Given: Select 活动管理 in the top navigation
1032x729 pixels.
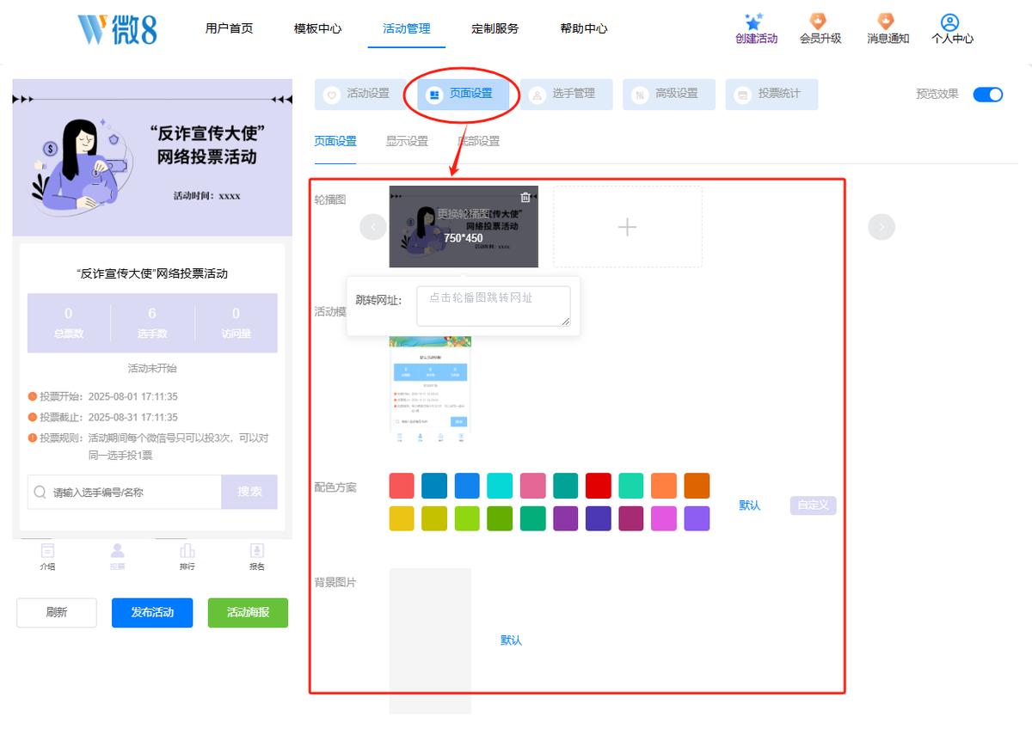Looking at the screenshot, I should click(x=407, y=28).
